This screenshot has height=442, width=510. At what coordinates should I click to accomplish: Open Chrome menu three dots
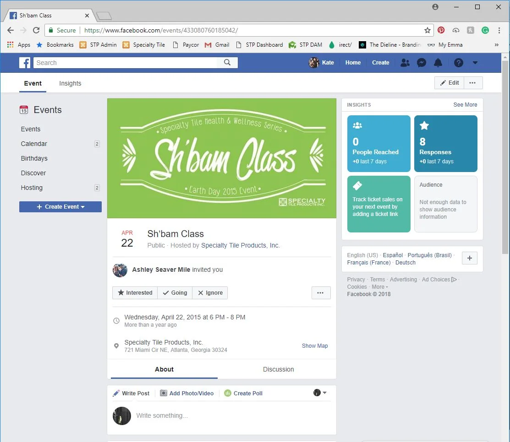[499, 30]
